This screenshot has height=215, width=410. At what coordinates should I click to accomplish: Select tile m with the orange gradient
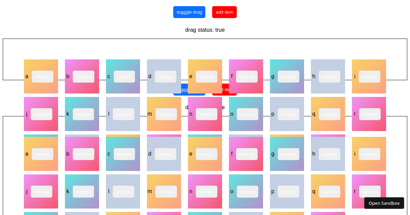coord(150,114)
